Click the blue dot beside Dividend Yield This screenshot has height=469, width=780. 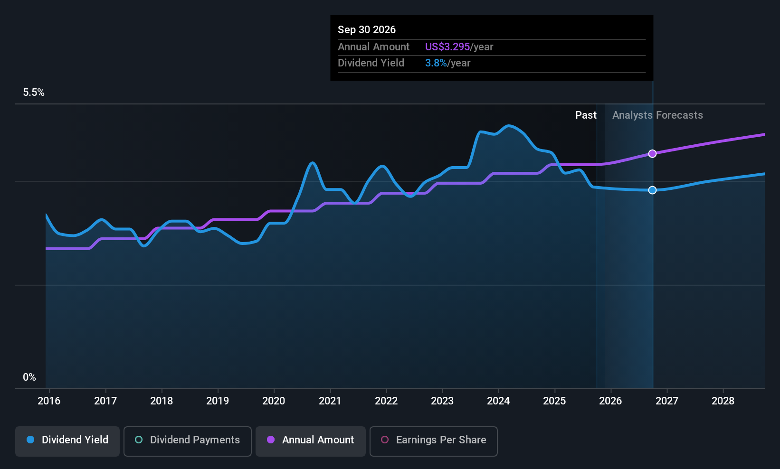pyautogui.click(x=30, y=440)
